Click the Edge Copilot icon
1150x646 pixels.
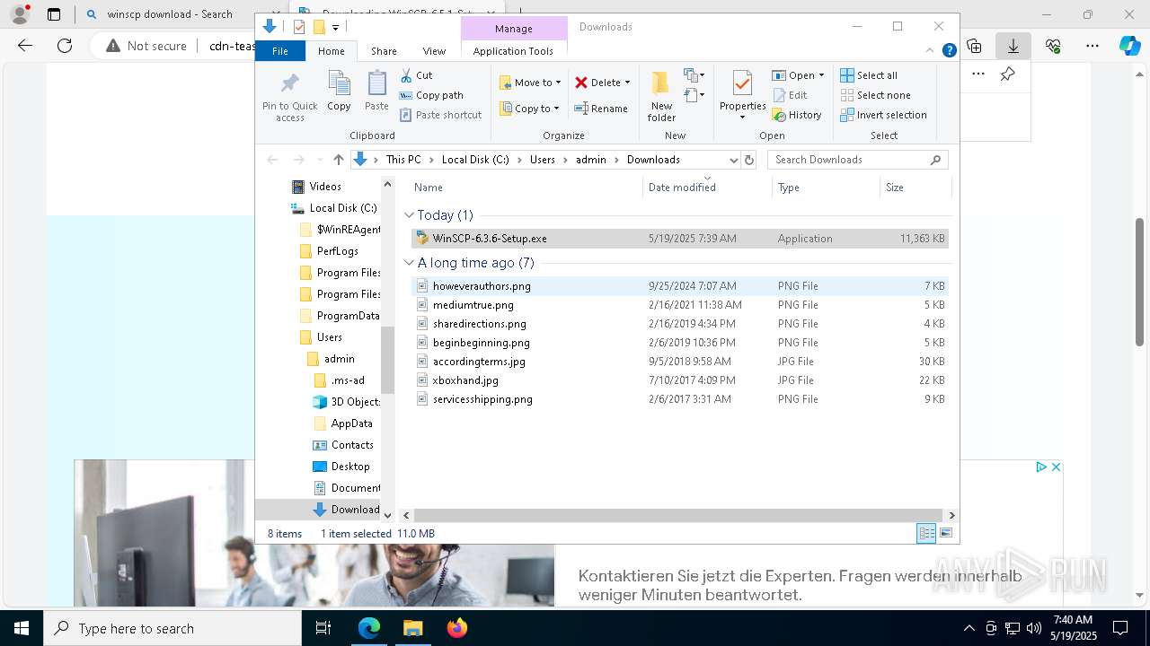[x=1129, y=46]
